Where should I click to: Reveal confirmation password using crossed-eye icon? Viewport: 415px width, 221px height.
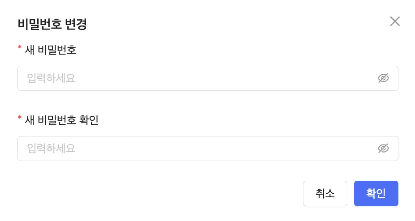point(383,149)
